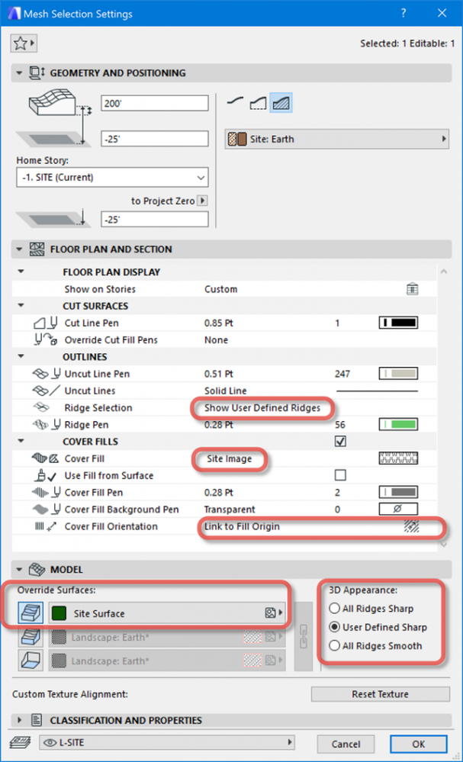Expand the Classification and Properties panel
Screen dimensions: 463x762
(x=20, y=720)
